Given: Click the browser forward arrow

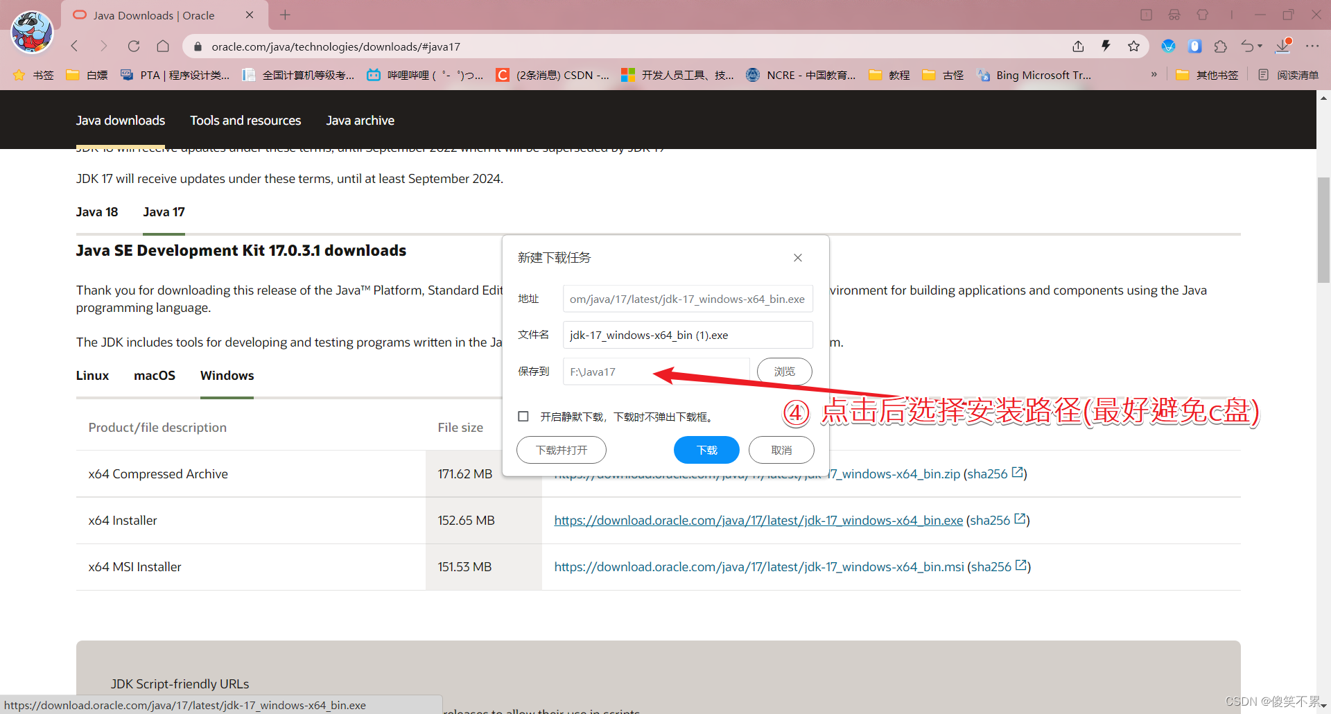Looking at the screenshot, I should (x=104, y=46).
